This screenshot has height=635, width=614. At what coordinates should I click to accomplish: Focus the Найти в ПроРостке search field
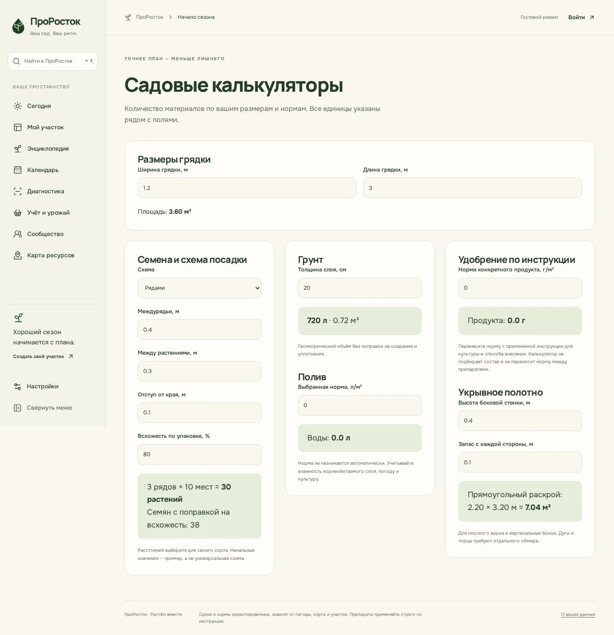click(x=52, y=61)
